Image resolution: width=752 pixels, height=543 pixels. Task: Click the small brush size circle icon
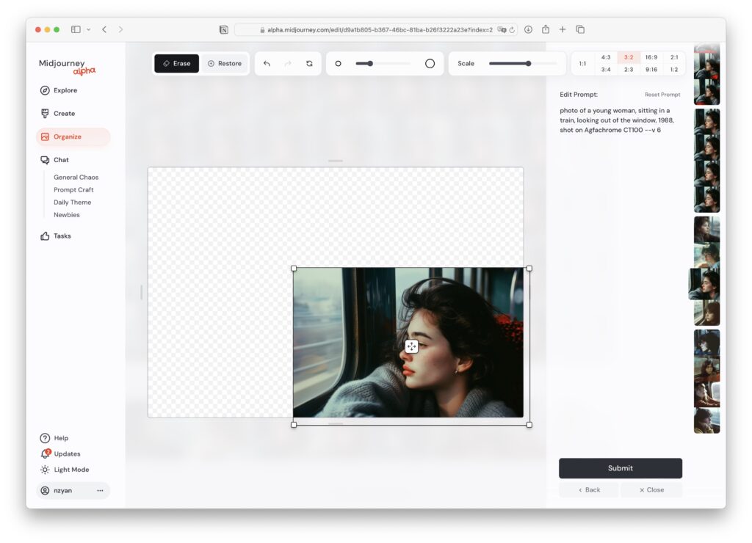pyautogui.click(x=338, y=63)
